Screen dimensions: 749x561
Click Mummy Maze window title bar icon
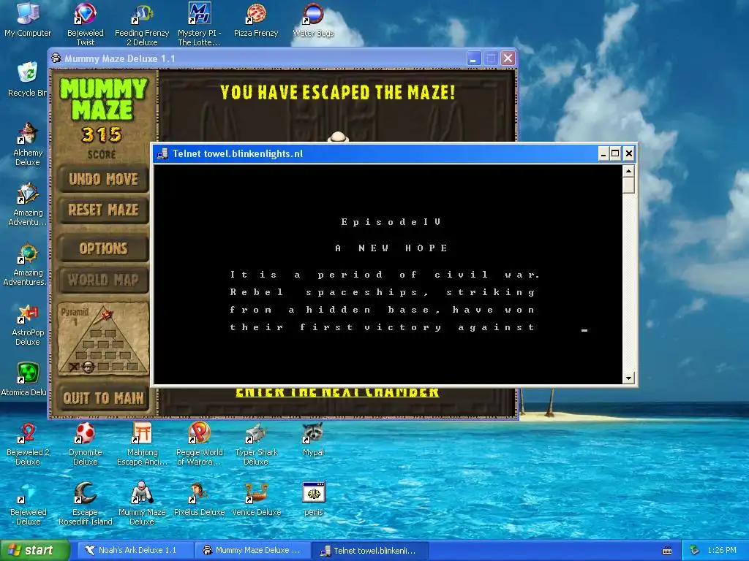(x=56, y=58)
